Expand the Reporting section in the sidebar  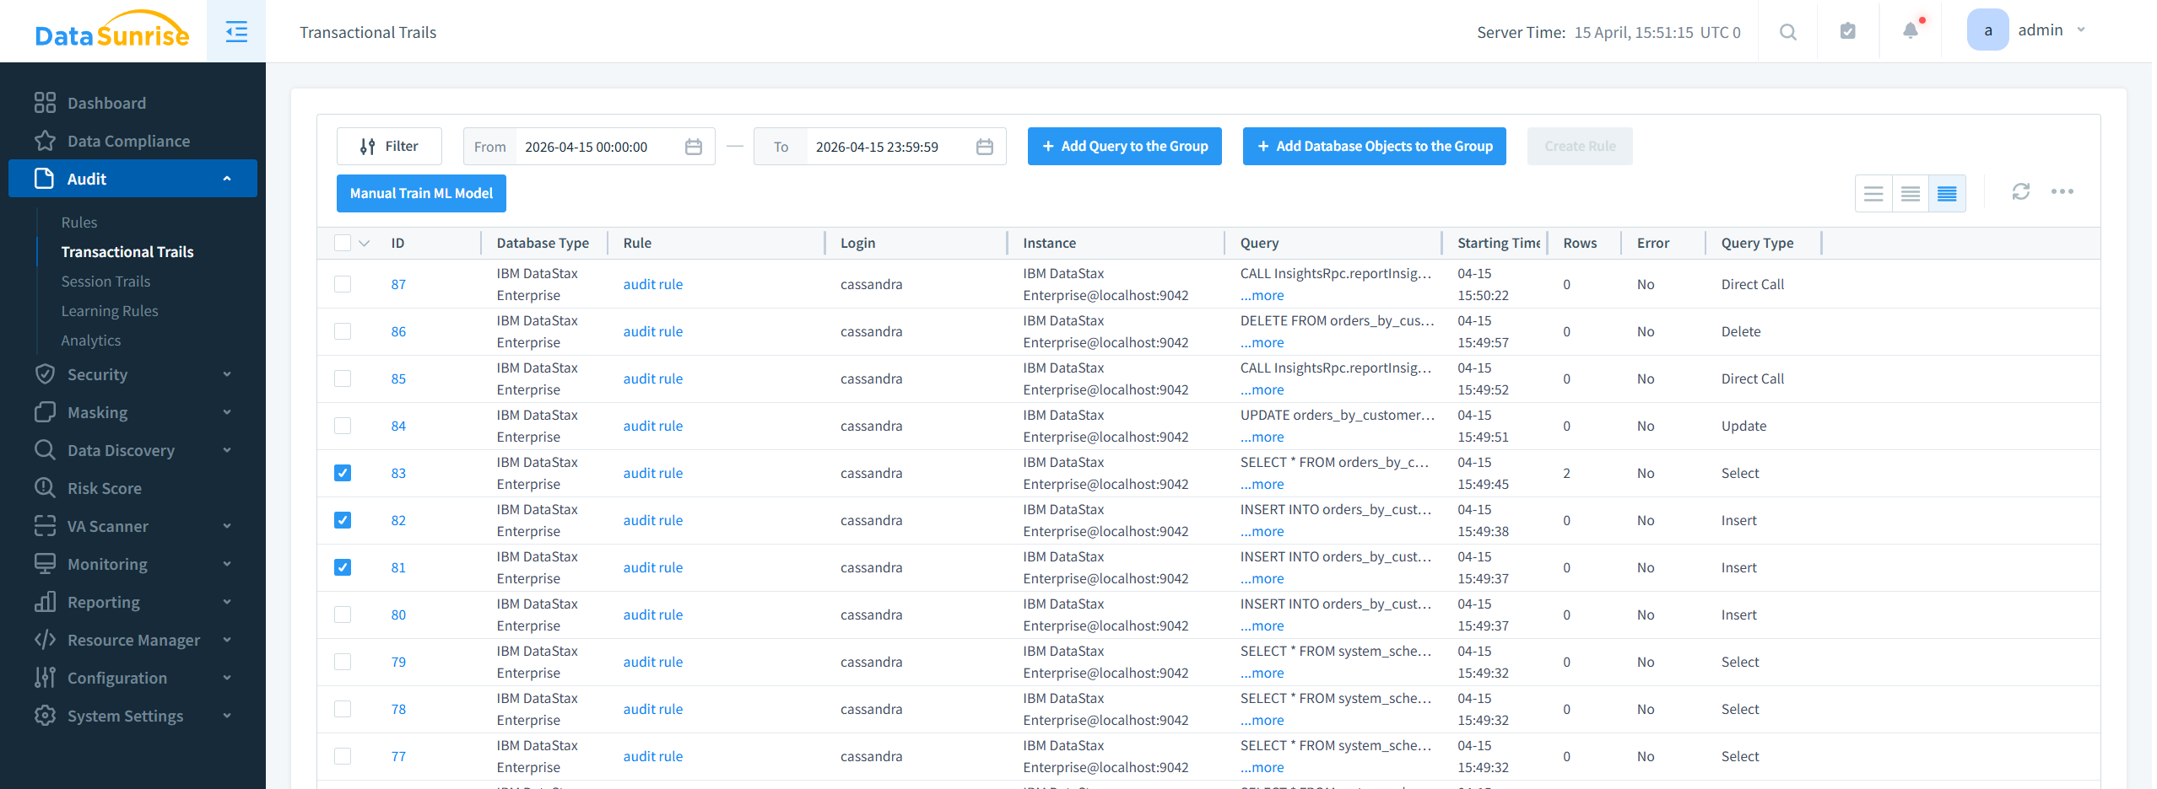(x=132, y=601)
